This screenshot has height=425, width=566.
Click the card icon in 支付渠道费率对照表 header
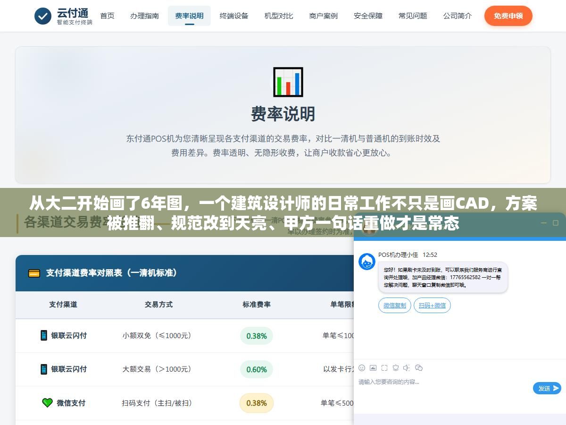click(x=34, y=273)
